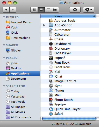Show files from Yesterday search
Screen dimensions: 99x127
tap(20, 96)
